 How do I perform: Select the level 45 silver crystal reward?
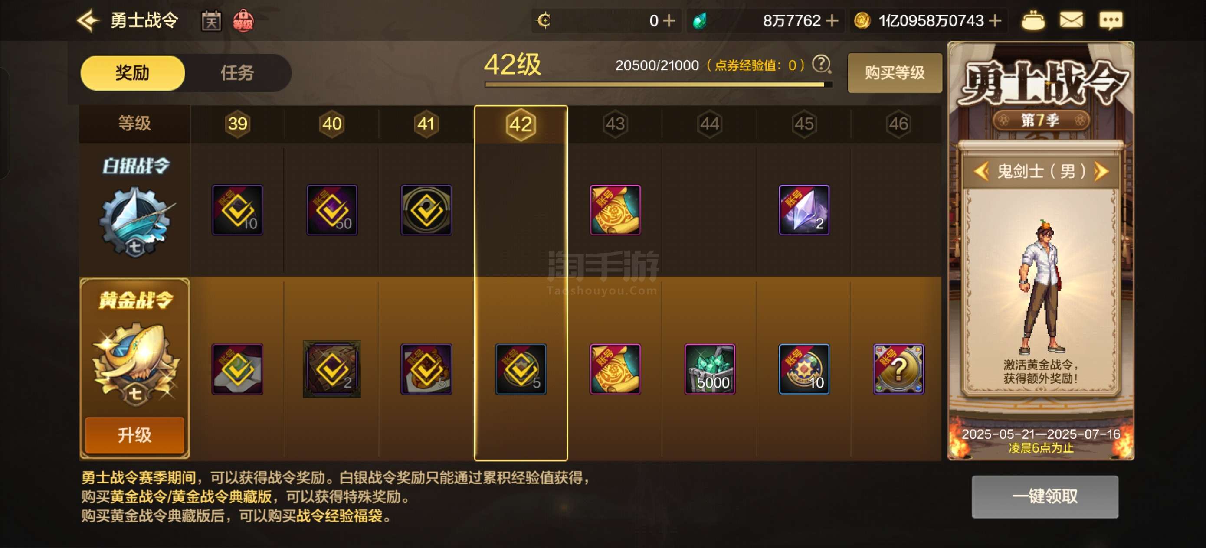click(804, 210)
